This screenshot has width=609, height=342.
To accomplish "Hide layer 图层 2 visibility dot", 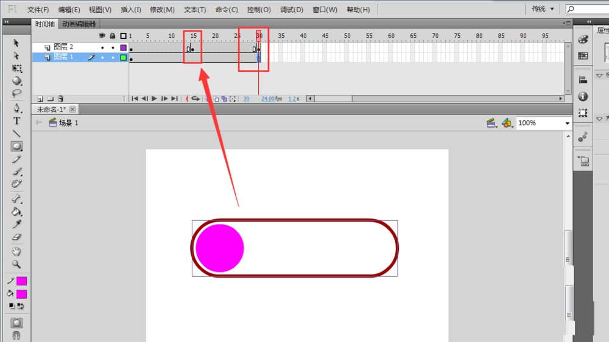I will pos(102,47).
